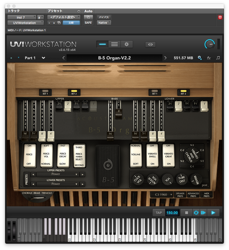Click the バイパス bypass button
229x250 pixels.
tap(104, 17)
